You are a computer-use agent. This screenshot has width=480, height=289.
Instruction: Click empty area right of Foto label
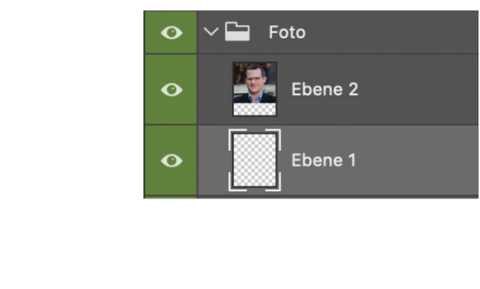point(392,32)
